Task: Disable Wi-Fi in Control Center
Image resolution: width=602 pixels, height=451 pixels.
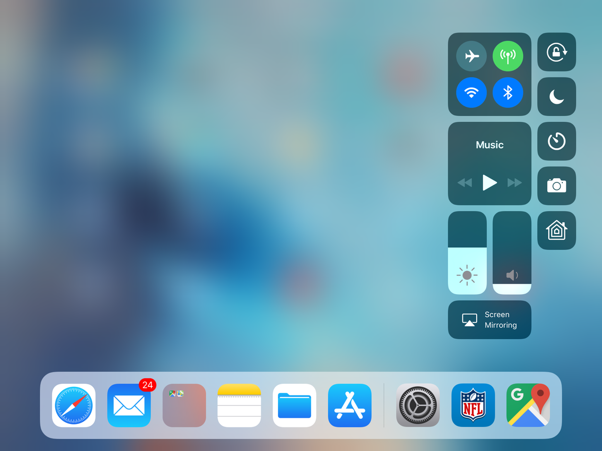Action: click(x=471, y=93)
